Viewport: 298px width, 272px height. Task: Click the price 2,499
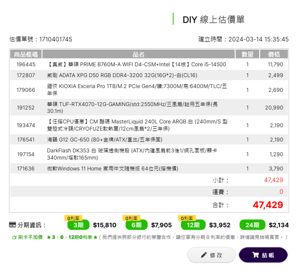pyautogui.click(x=275, y=75)
